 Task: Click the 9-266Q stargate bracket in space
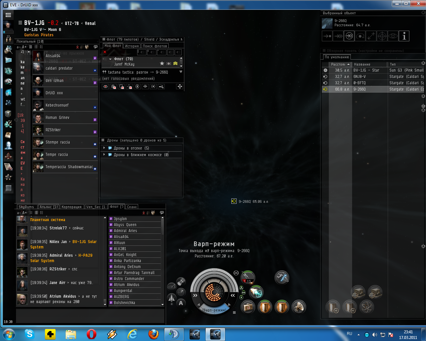tap(234, 201)
